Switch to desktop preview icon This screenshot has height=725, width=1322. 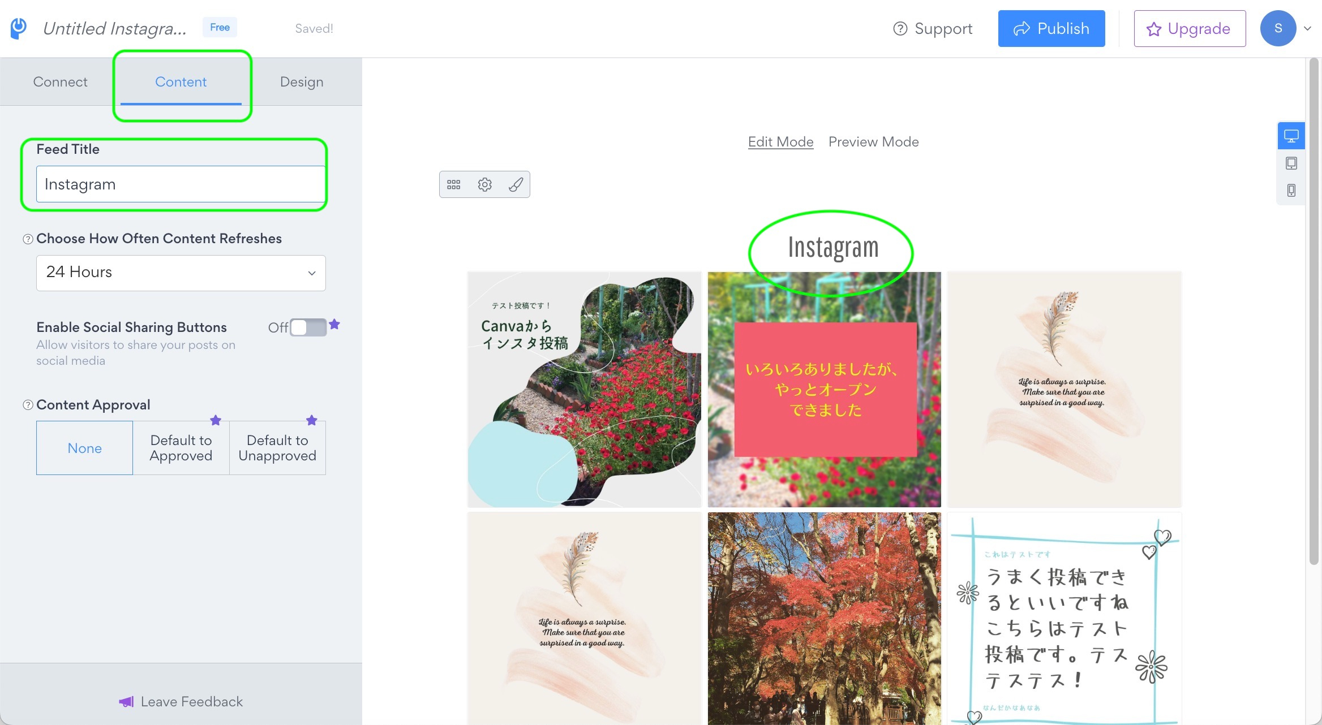pyautogui.click(x=1291, y=135)
